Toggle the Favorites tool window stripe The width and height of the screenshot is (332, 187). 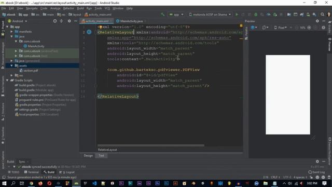click(x=3, y=136)
